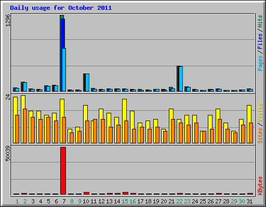Click the Files legend label
This screenshot has width=266, height=207.
point(260,41)
